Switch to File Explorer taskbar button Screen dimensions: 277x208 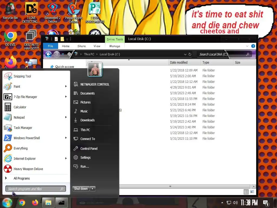(x=48, y=203)
